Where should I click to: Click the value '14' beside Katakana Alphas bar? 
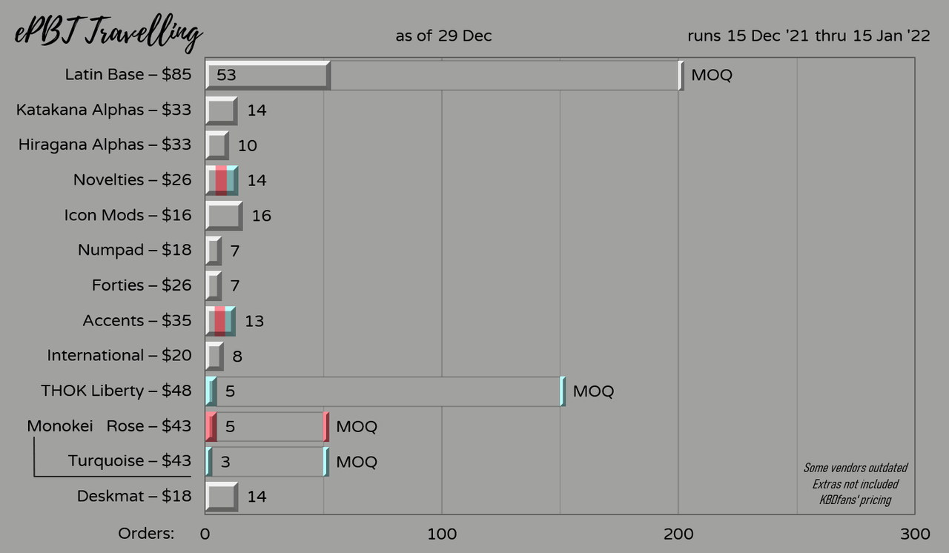pos(257,110)
